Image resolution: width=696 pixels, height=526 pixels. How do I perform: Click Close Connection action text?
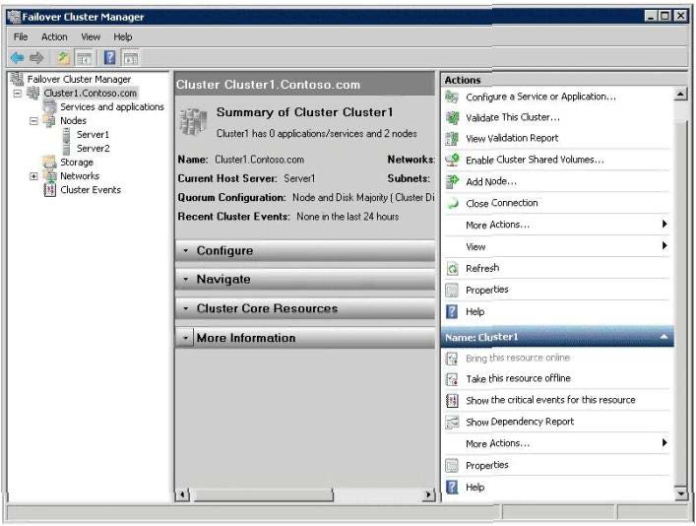click(502, 204)
